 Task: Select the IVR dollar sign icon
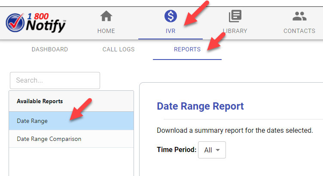(171, 17)
